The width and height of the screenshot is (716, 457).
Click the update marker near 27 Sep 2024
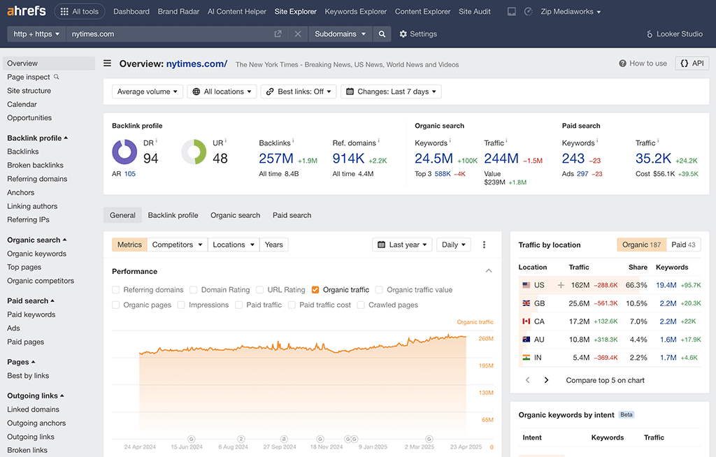[x=284, y=439]
